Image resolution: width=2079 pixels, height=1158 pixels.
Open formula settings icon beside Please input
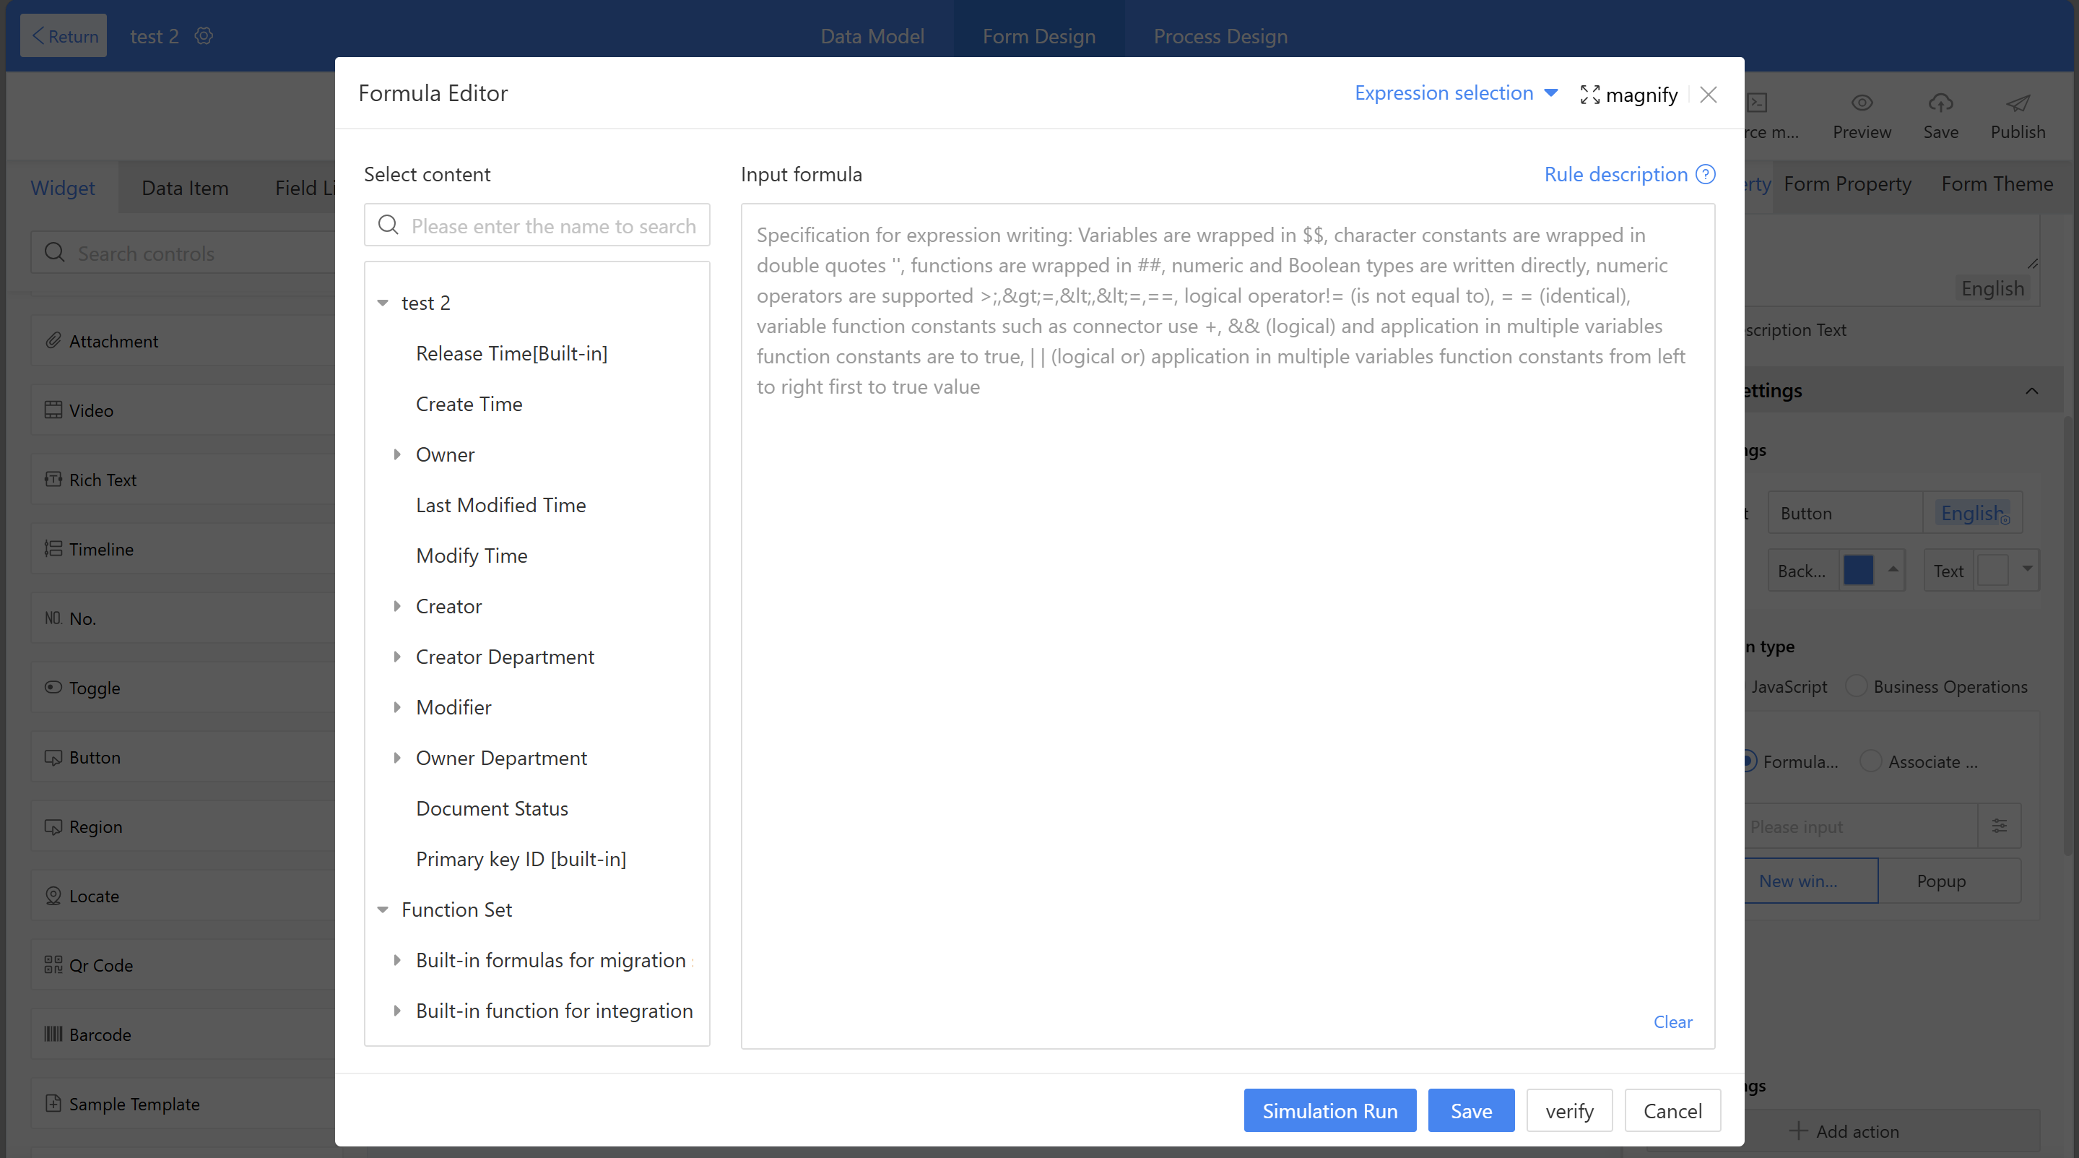pos(1999,825)
